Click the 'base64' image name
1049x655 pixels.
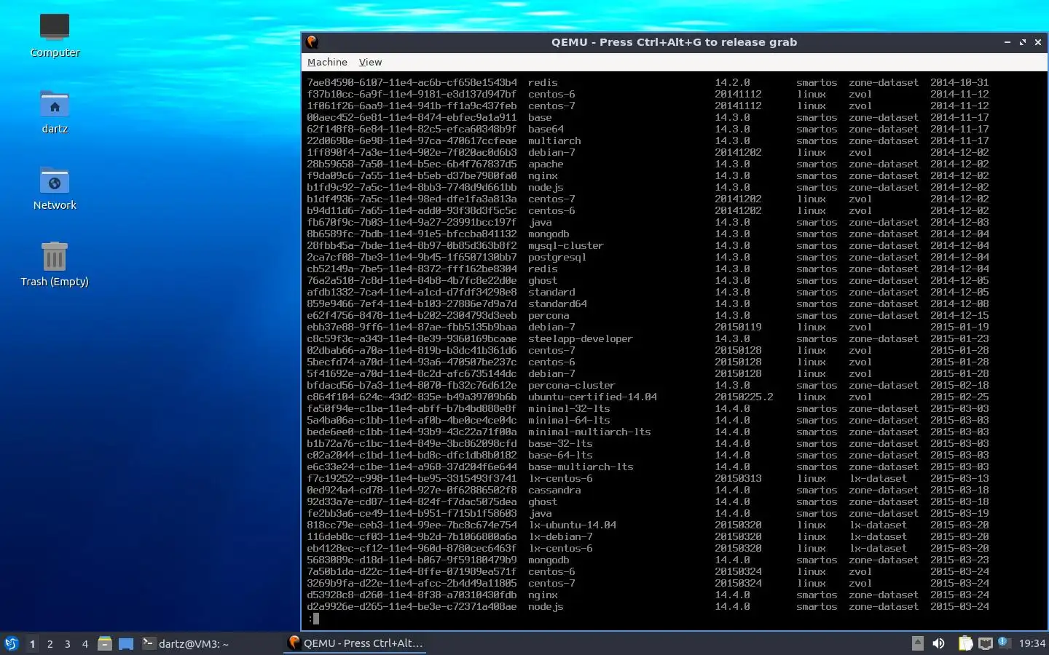click(x=546, y=129)
